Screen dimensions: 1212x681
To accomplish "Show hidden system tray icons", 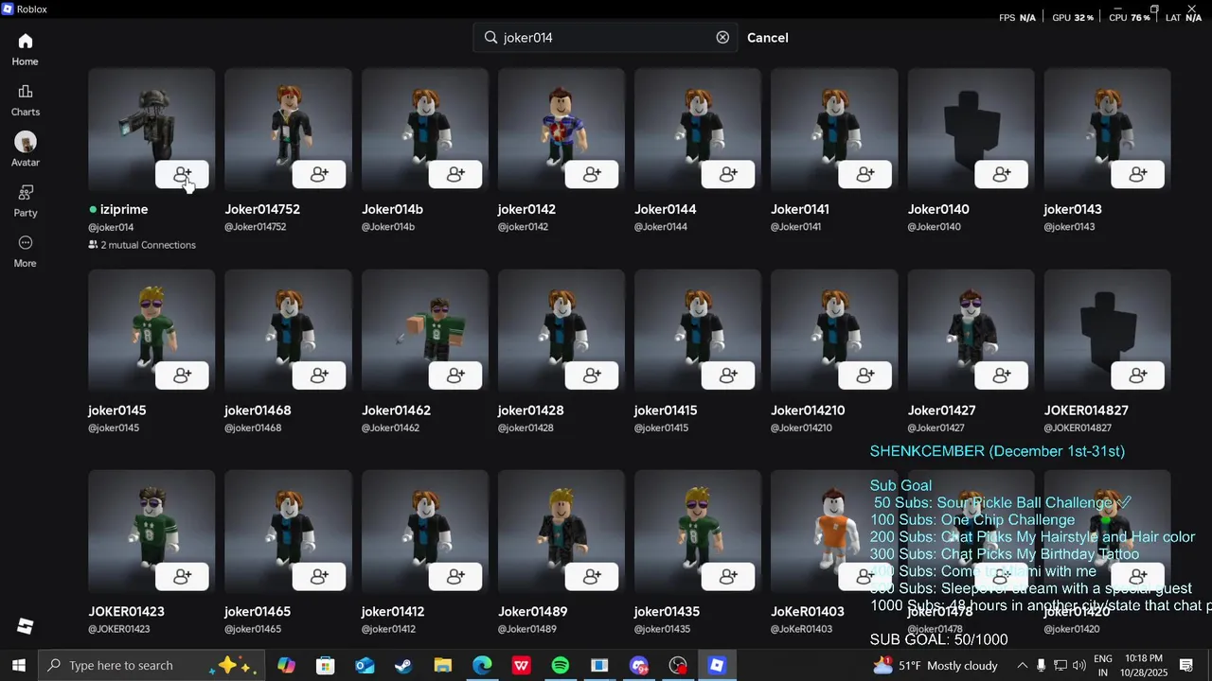I will pos(1022,666).
